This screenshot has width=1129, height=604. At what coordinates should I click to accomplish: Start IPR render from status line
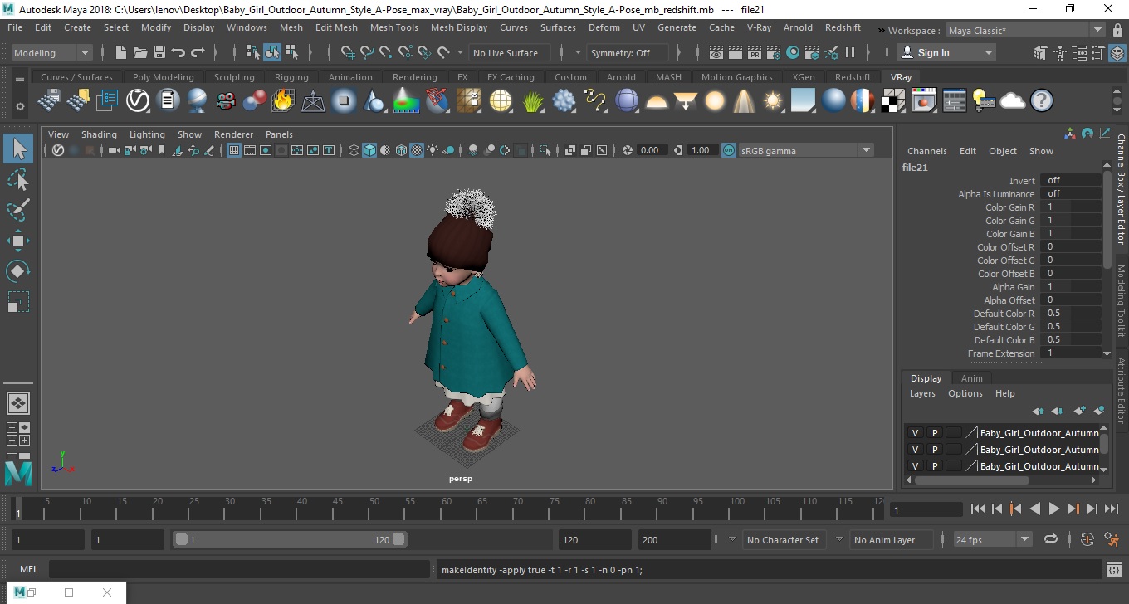tap(755, 52)
